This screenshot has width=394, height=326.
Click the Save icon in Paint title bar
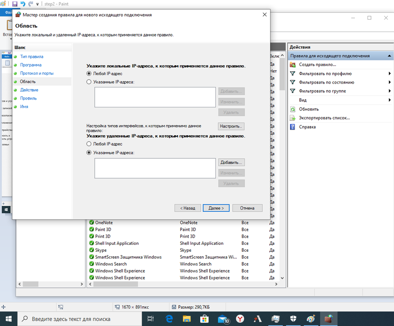click(x=15, y=4)
